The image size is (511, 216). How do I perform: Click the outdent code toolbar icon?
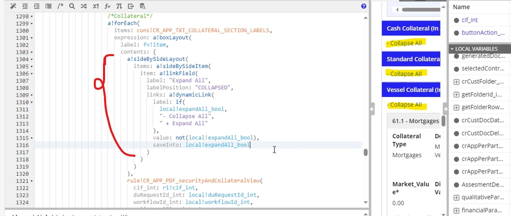coord(25,6)
